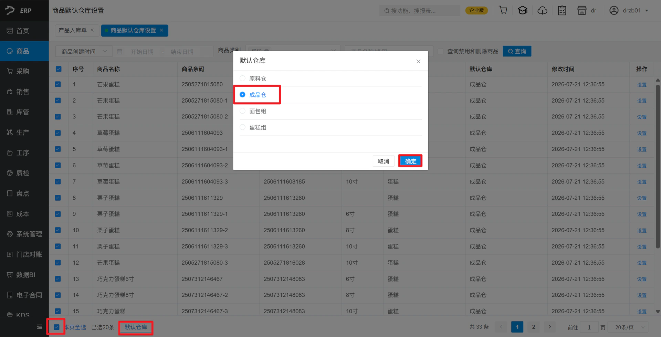661x337 pixels.
Task: Confirm with the 确定 button
Action: pyautogui.click(x=410, y=161)
